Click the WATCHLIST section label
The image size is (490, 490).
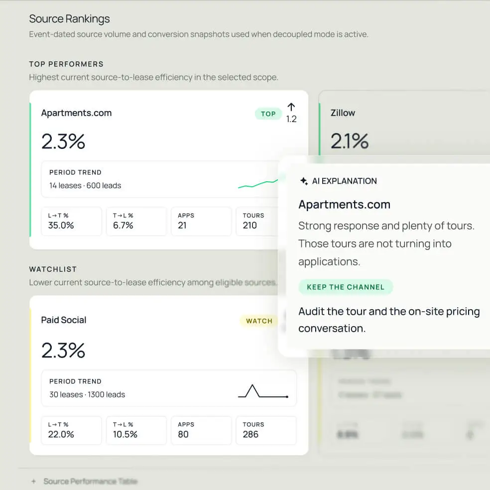(53, 269)
